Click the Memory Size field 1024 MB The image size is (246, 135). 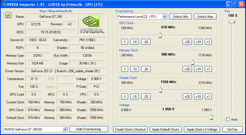(x=38, y=63)
